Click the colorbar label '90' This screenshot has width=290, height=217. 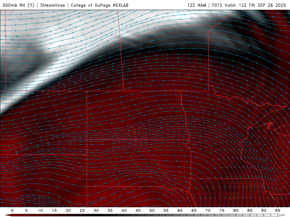[264, 210]
